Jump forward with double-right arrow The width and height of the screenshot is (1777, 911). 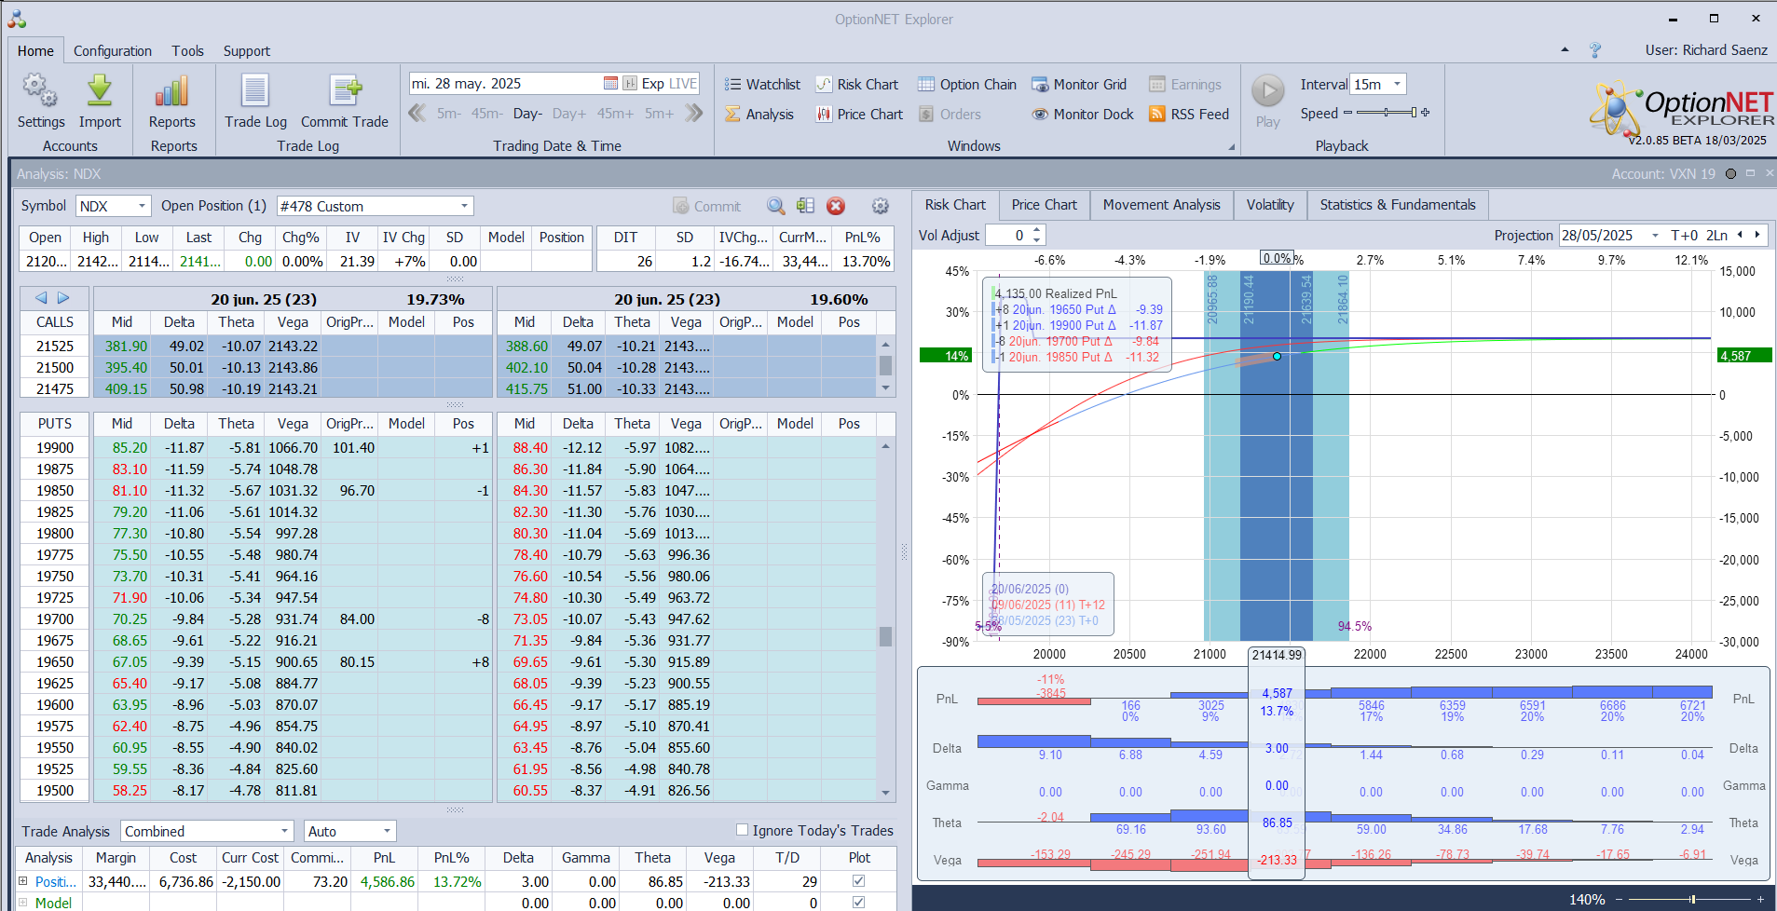tap(693, 113)
